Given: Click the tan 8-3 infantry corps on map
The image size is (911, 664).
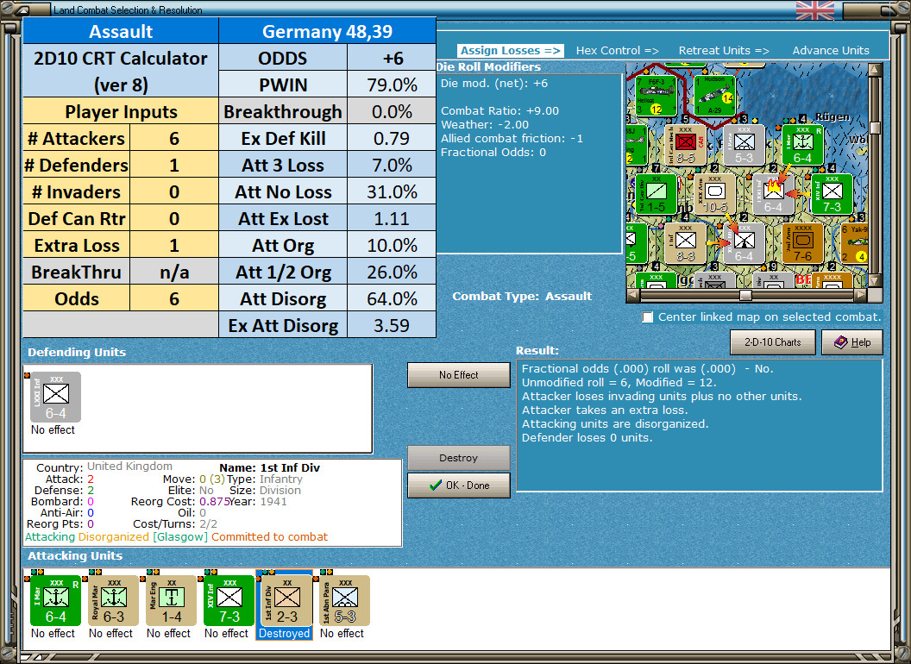Looking at the screenshot, I should pyautogui.click(x=686, y=244).
